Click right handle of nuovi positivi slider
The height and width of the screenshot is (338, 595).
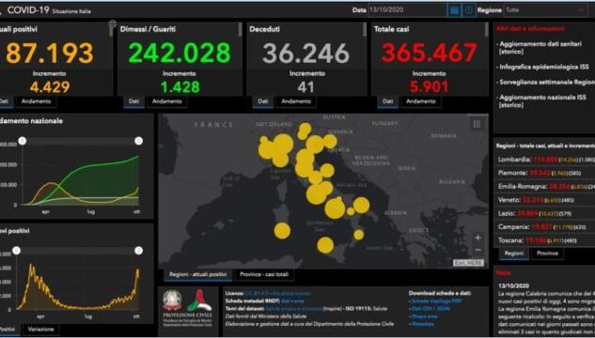point(138,251)
